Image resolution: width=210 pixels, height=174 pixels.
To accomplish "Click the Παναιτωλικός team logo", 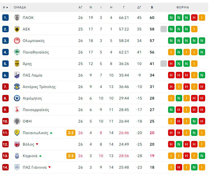I will coord(17,133).
